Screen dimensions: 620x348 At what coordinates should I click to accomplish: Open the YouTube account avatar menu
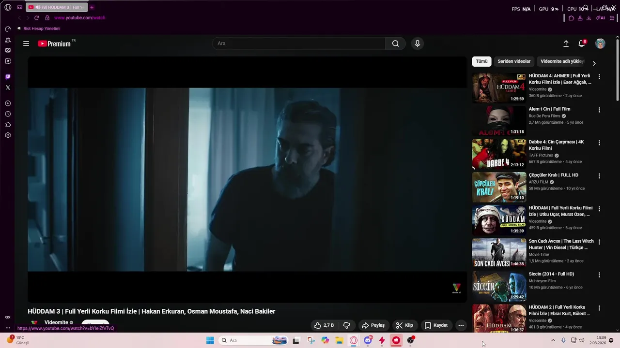[600, 43]
